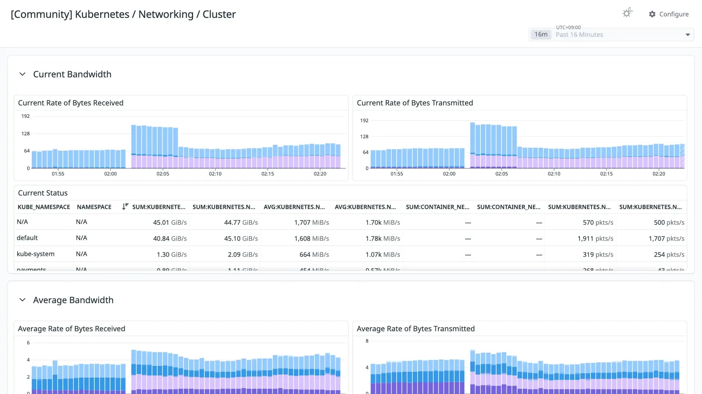
Task: Select the 1.70k MiB/s cell
Action: tap(382, 223)
